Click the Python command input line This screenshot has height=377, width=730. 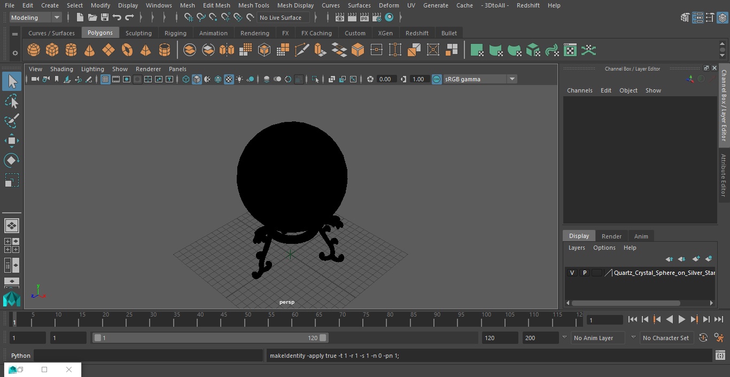point(148,356)
